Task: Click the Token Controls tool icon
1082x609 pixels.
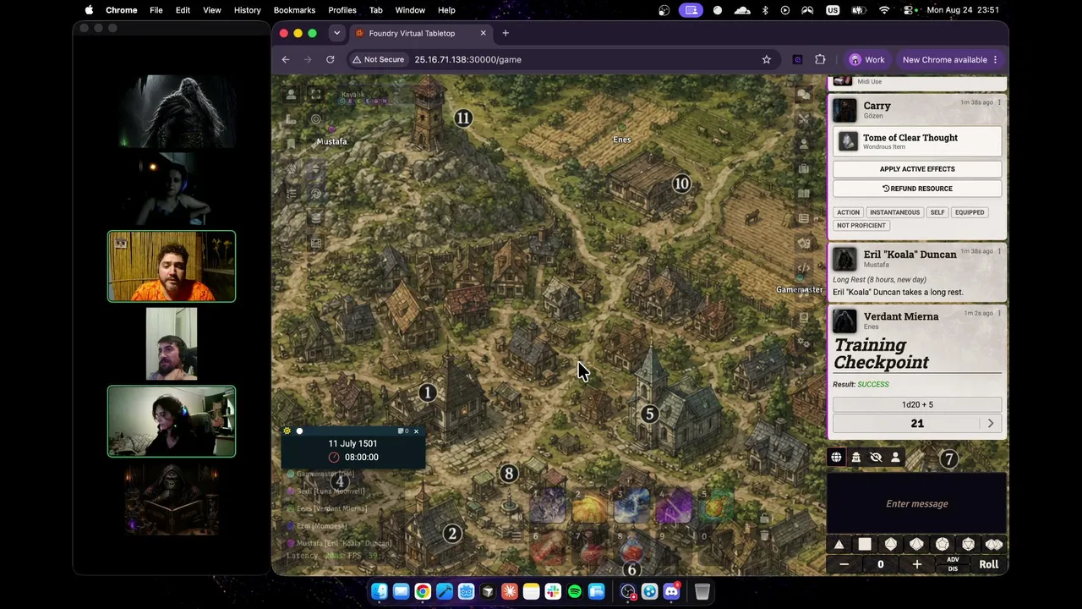Action: coord(291,95)
